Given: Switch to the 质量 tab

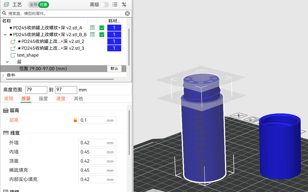Looking at the screenshot, I should (26, 99).
